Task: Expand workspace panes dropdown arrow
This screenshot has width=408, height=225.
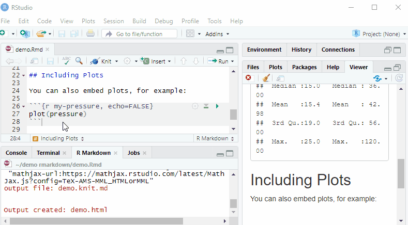Action: (199, 34)
